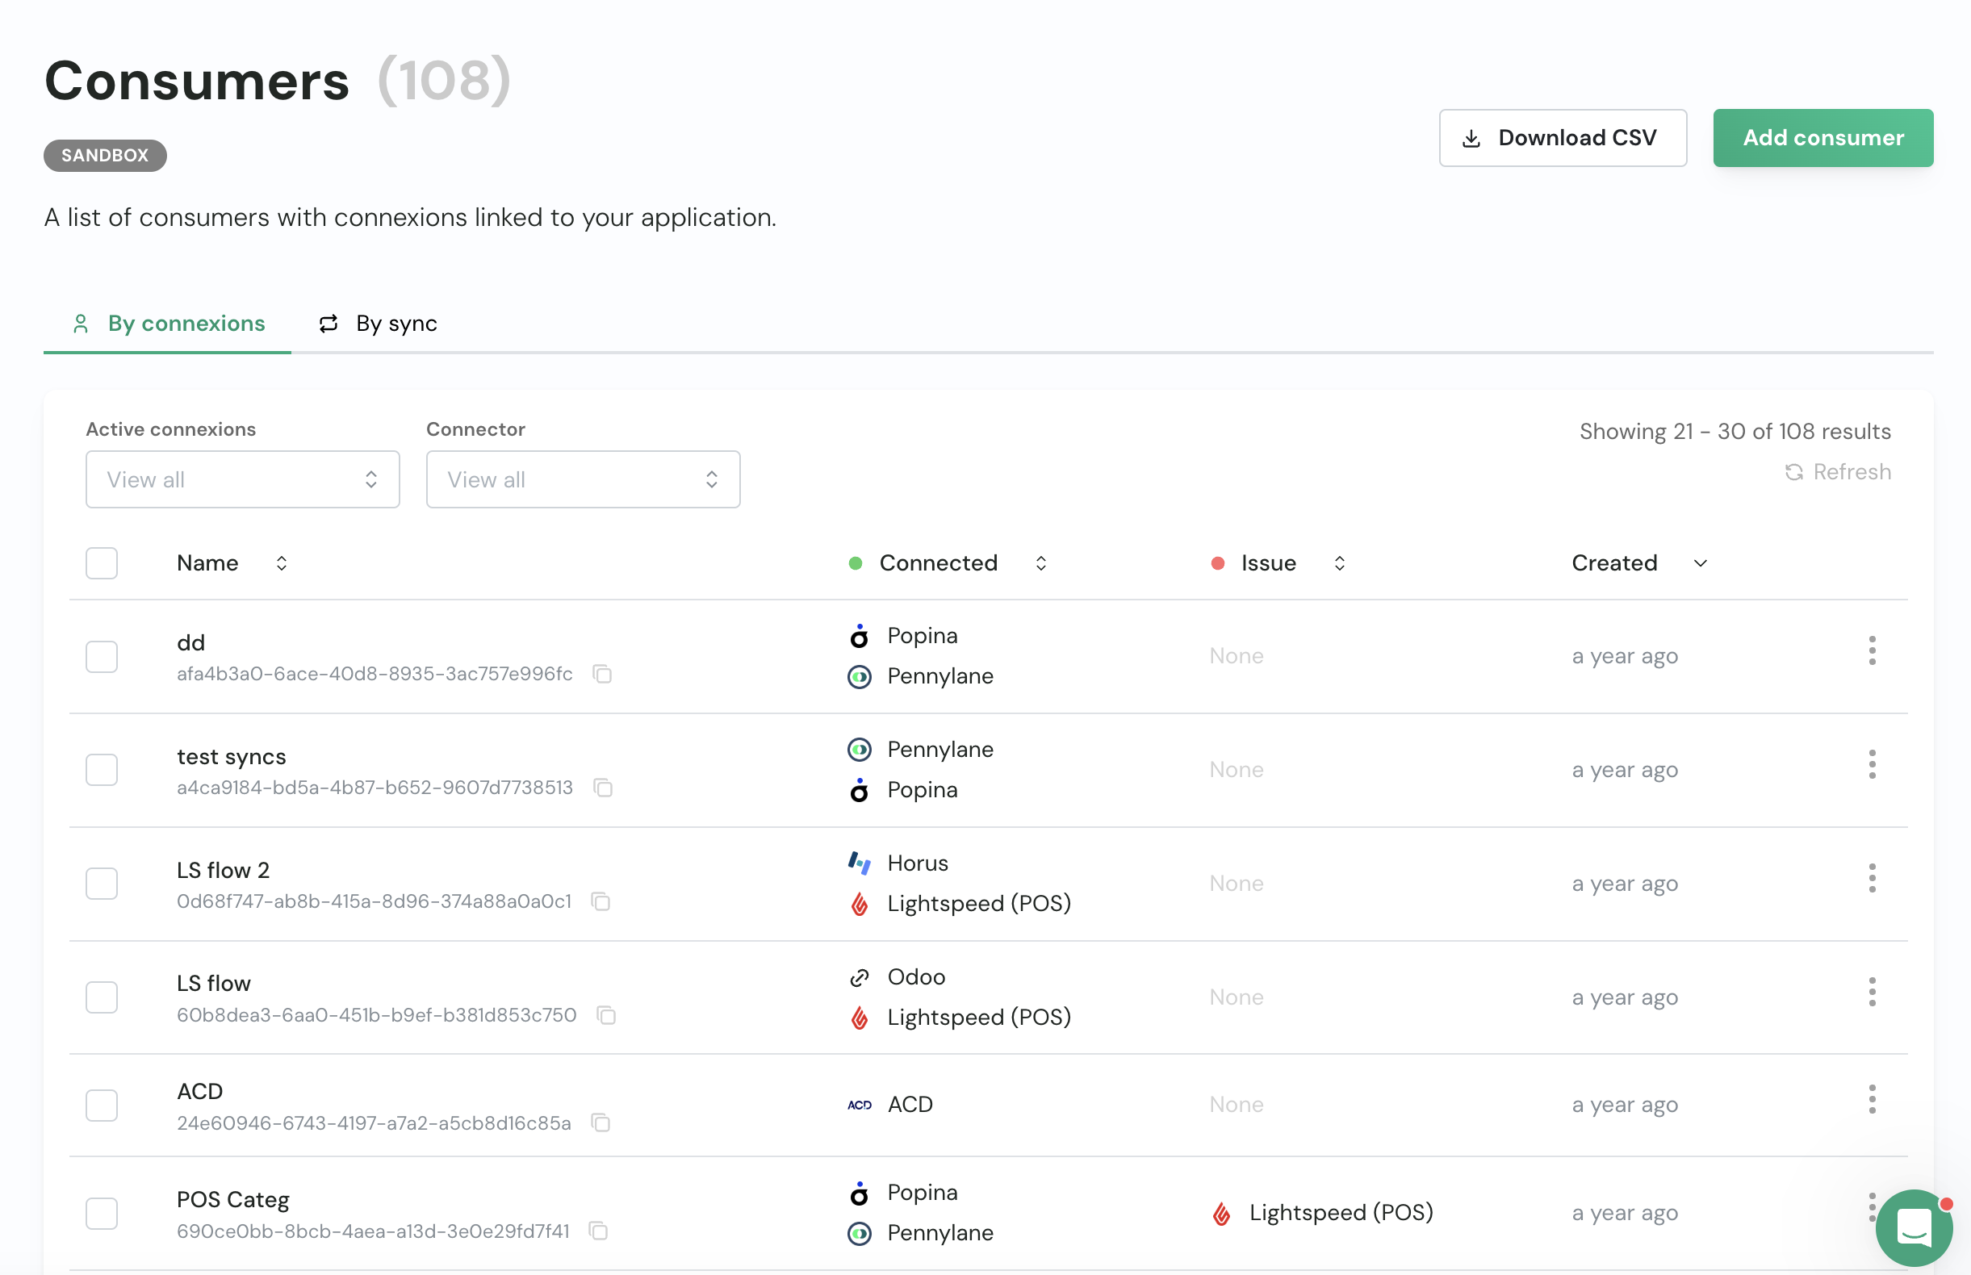Copy the POS Categ consumer ID
This screenshot has width=1971, height=1275.
598,1231
